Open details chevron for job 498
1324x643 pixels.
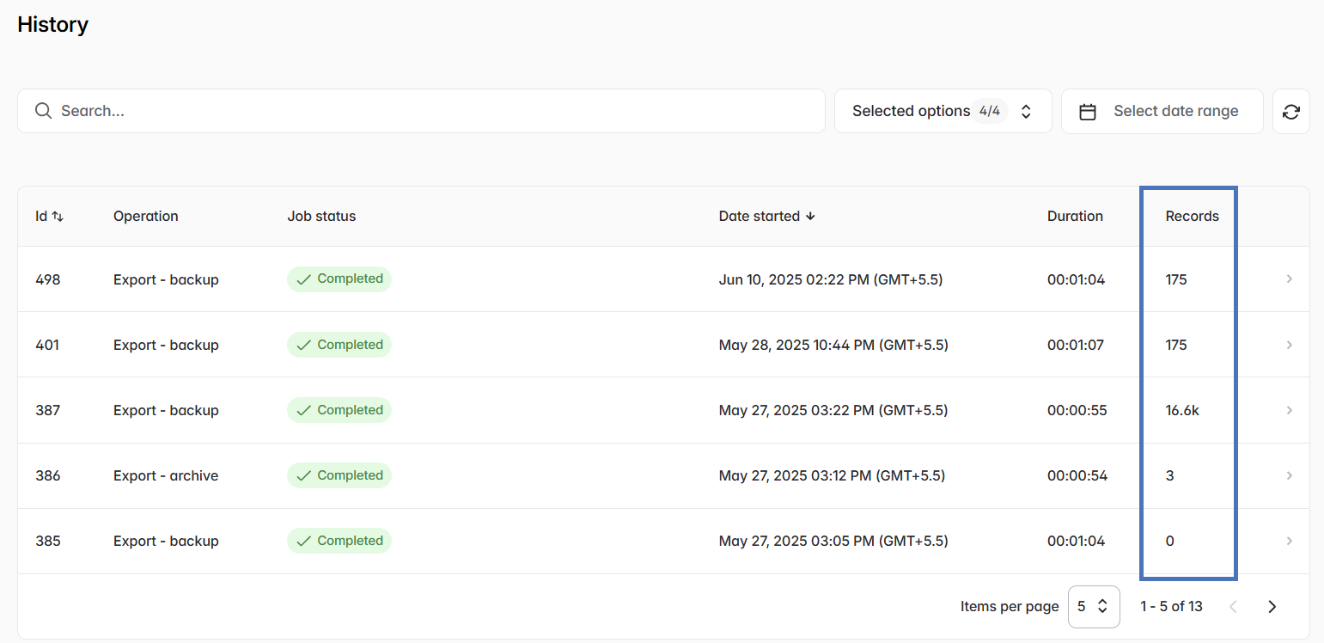[x=1289, y=279]
